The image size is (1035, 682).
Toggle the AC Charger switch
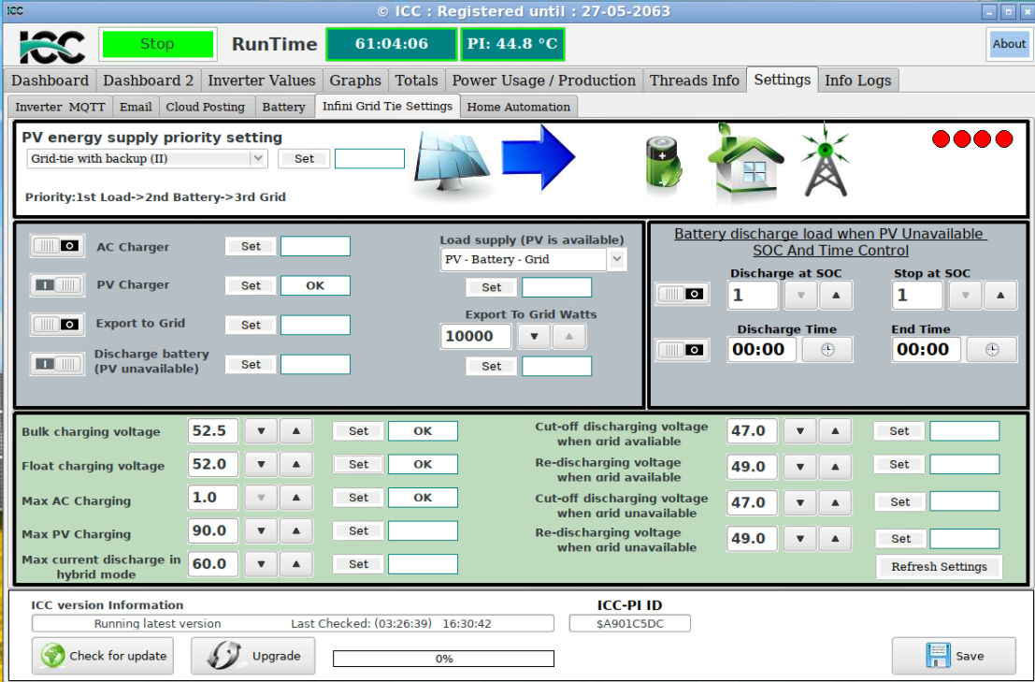tap(57, 246)
